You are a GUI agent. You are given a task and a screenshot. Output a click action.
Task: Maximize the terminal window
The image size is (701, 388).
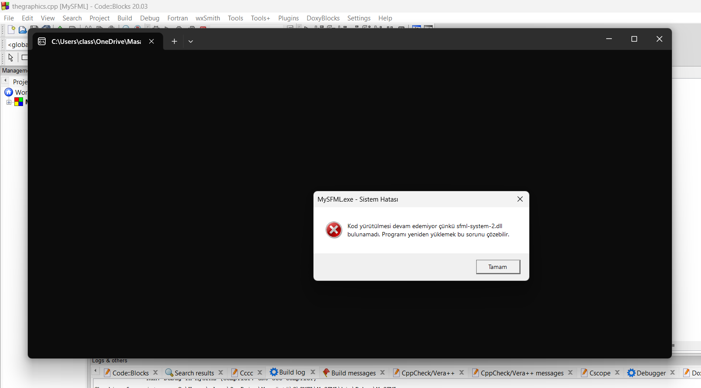(x=634, y=39)
